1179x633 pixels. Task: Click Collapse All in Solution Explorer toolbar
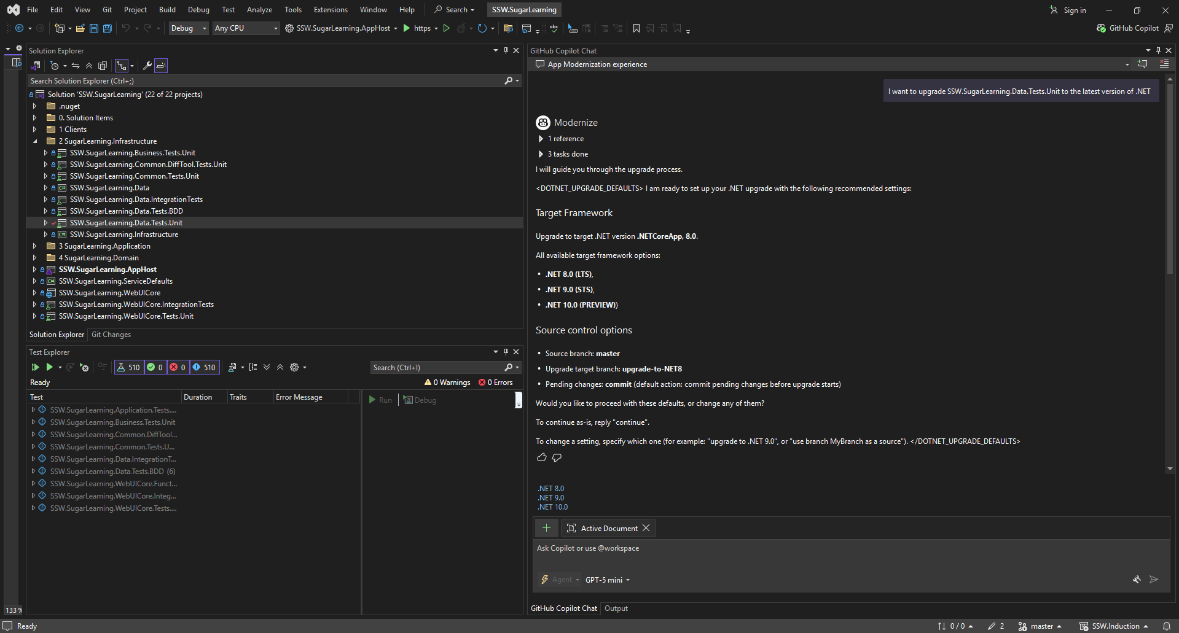(x=89, y=66)
